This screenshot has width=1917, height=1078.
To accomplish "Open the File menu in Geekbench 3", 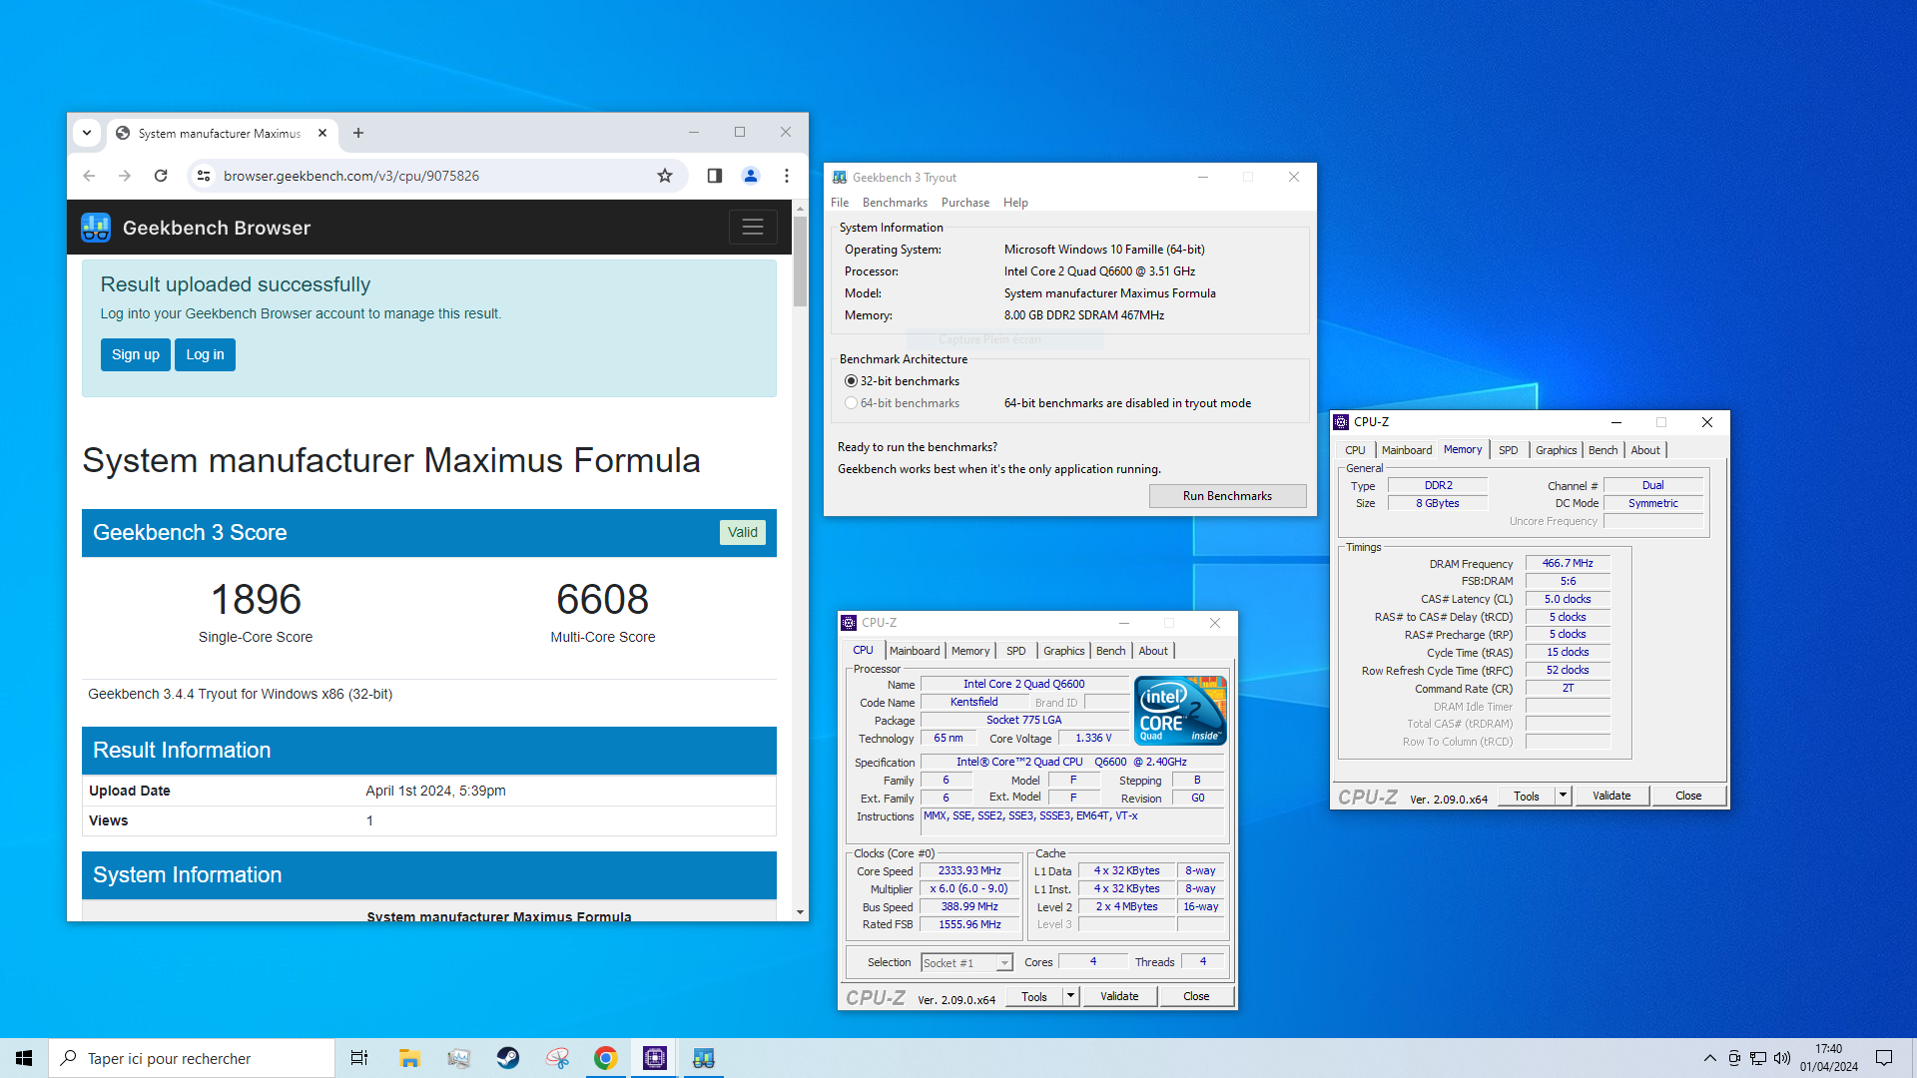I will [840, 203].
